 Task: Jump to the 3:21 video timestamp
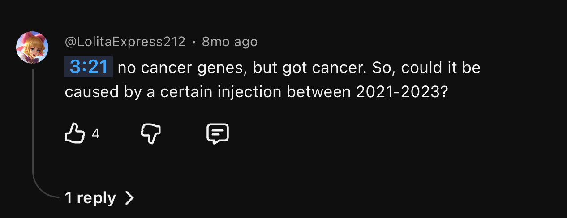(x=89, y=67)
